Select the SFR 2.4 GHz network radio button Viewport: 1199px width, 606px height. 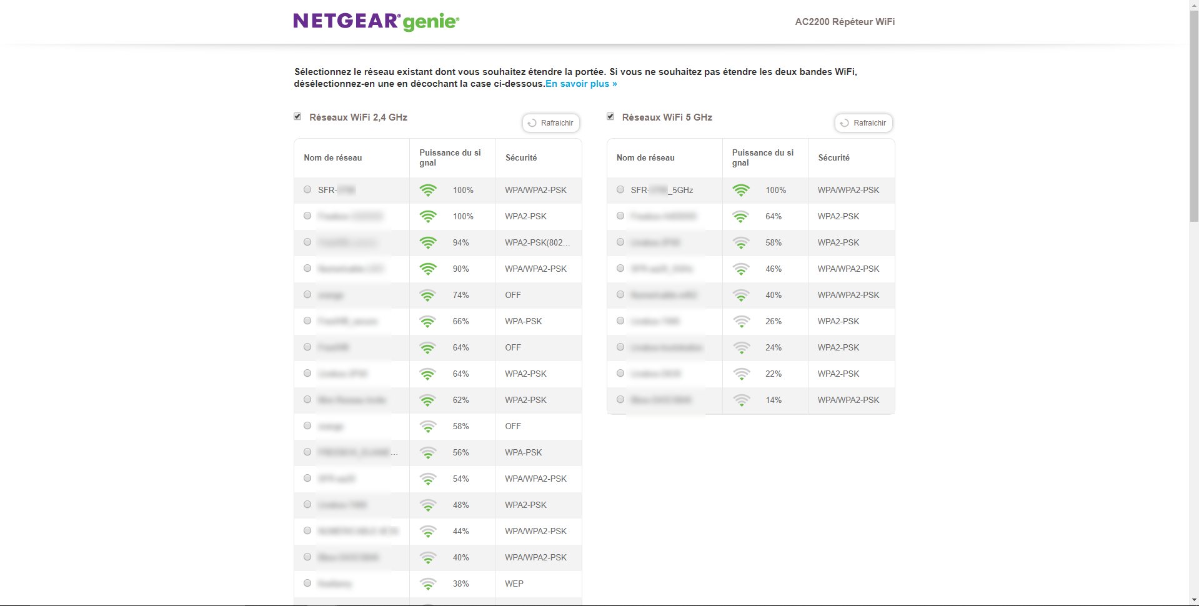tap(307, 190)
